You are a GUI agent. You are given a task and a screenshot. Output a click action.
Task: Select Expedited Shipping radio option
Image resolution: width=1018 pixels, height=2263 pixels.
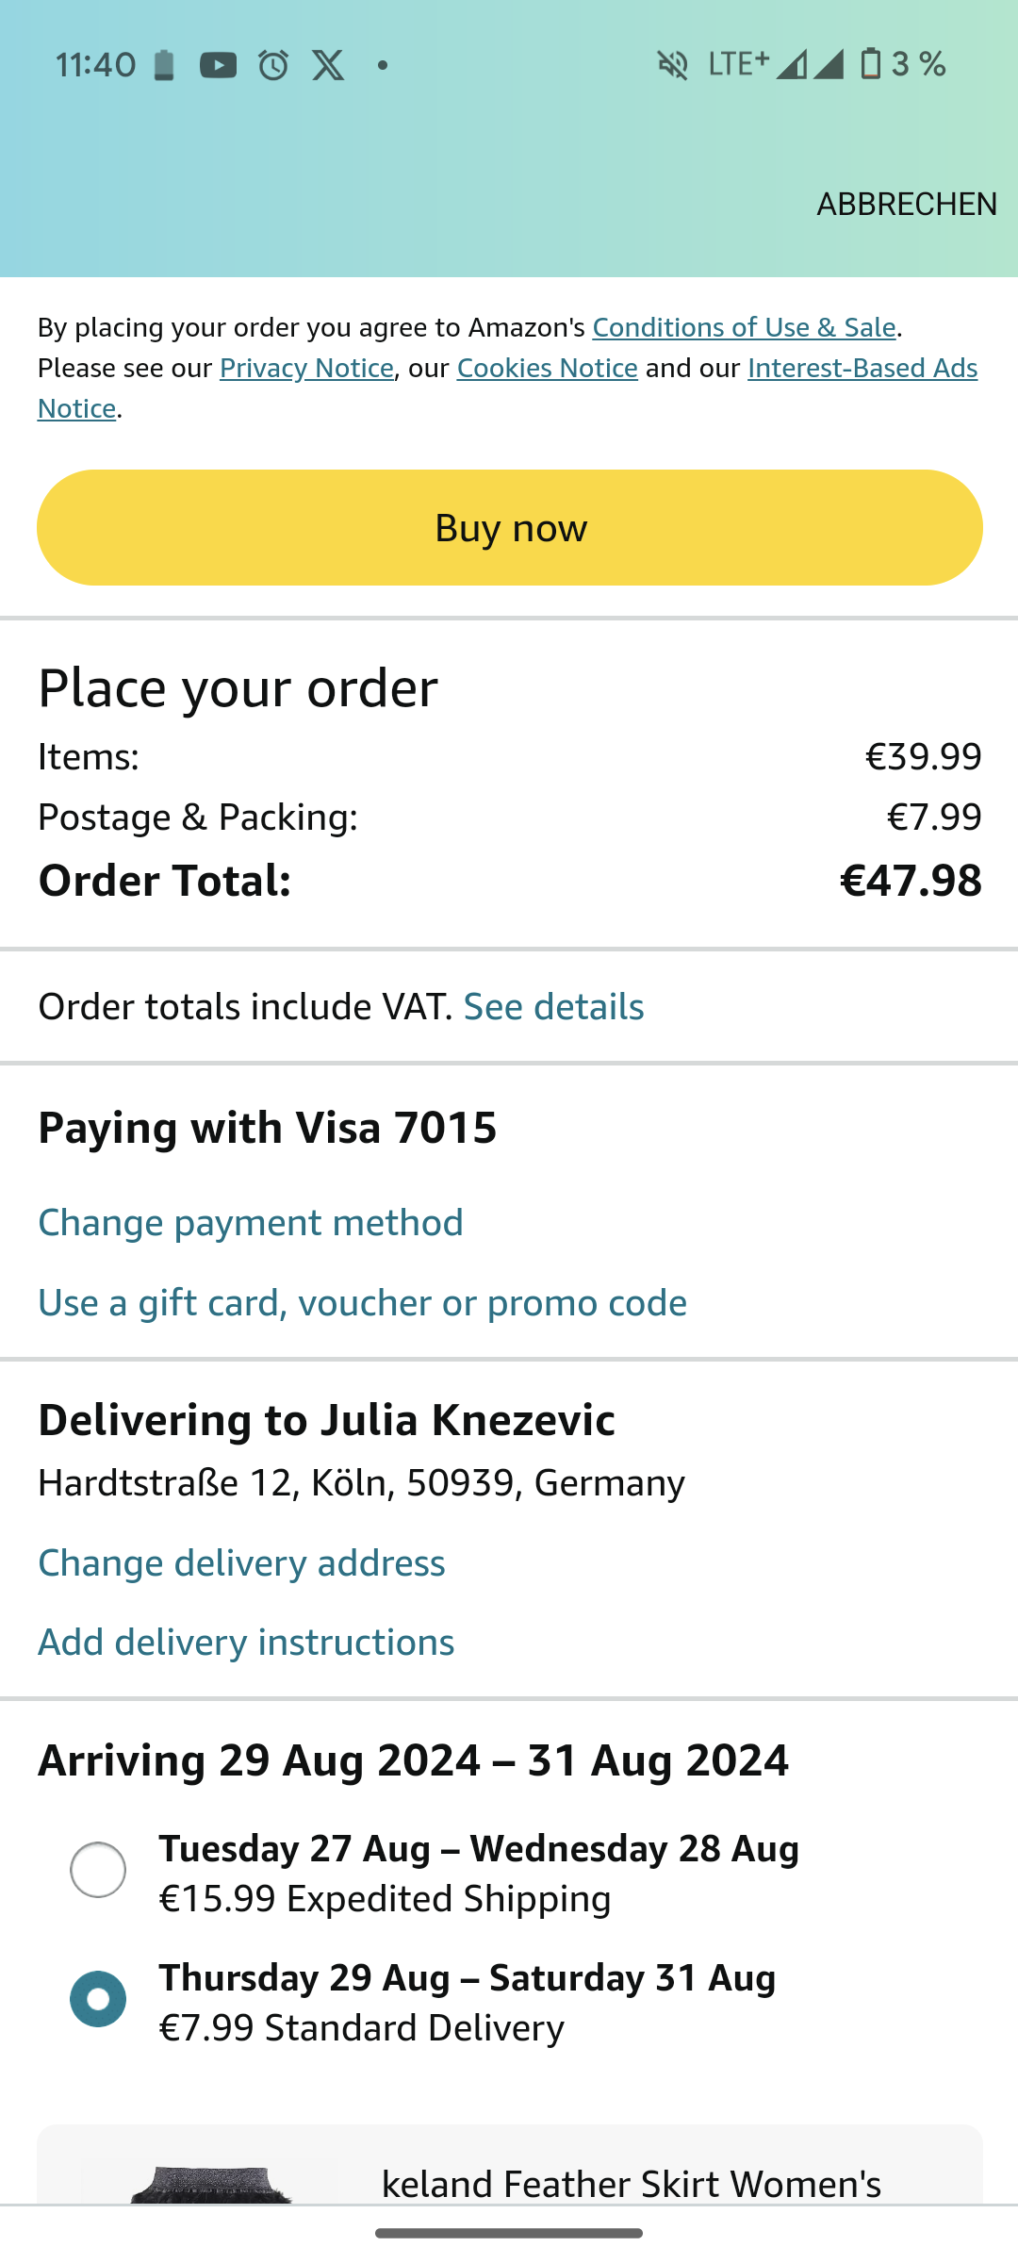pos(98,1869)
